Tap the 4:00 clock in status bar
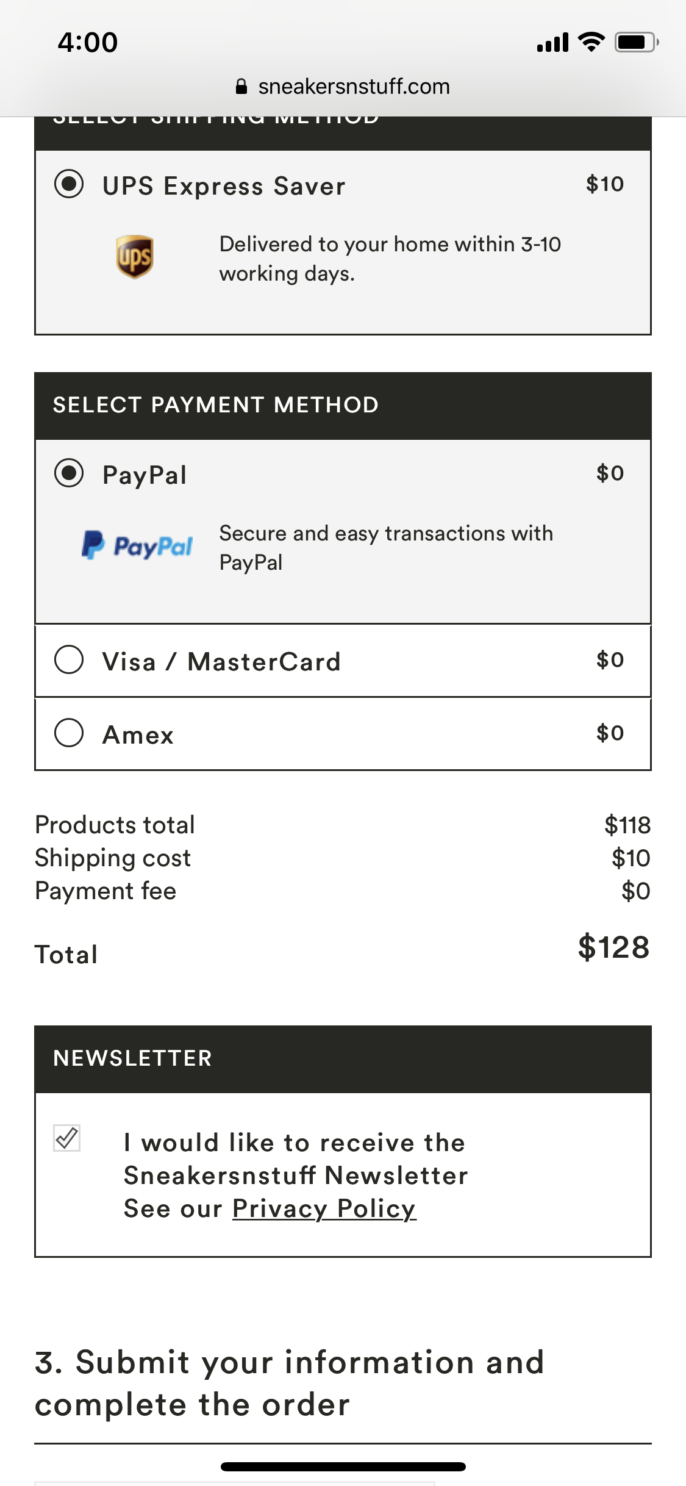The width and height of the screenshot is (686, 1486). click(88, 43)
